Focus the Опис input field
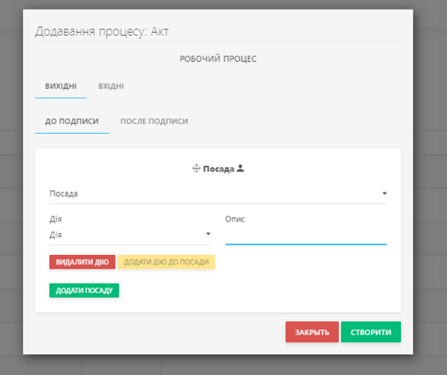The height and width of the screenshot is (375, 447). tap(305, 236)
